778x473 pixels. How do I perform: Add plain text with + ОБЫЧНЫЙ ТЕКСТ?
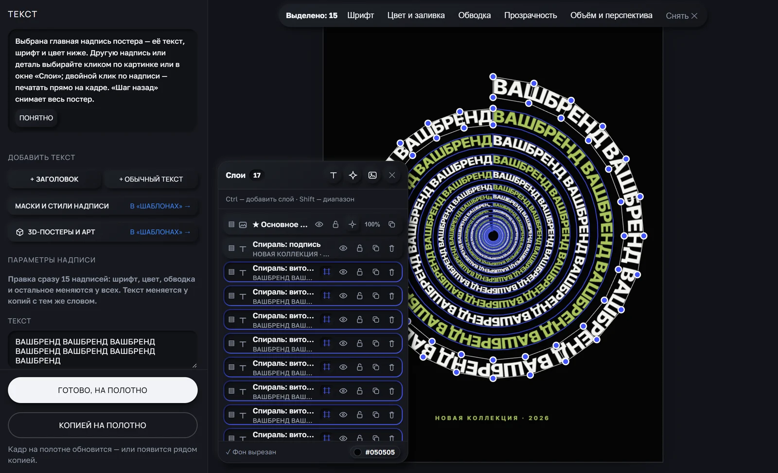point(151,179)
